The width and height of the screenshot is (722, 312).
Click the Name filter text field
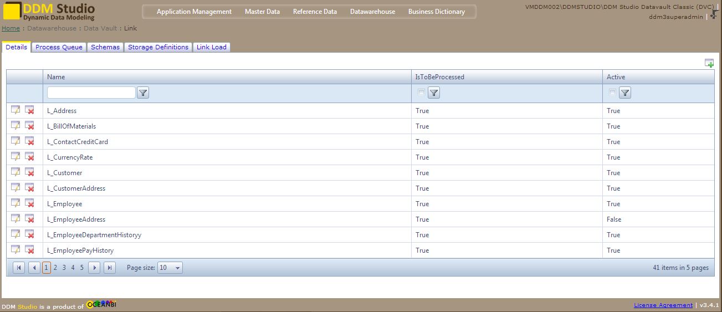pos(91,93)
